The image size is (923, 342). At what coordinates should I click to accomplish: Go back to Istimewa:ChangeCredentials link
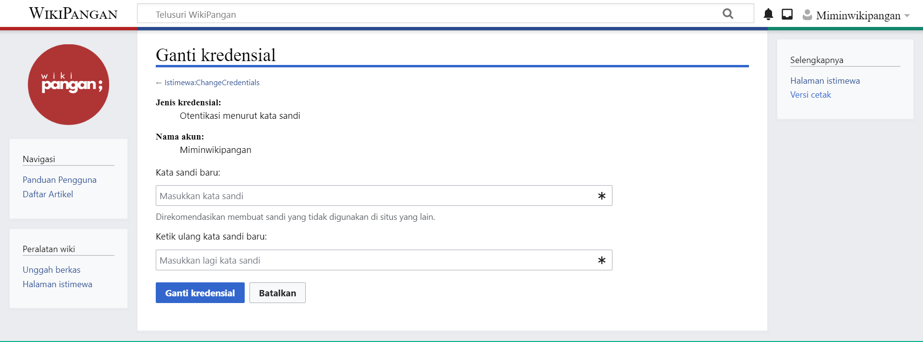click(212, 83)
